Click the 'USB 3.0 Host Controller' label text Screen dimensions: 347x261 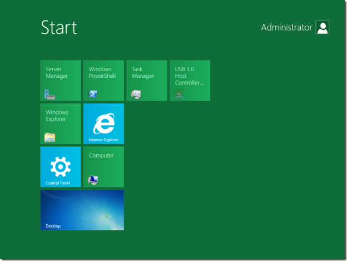pyautogui.click(x=189, y=76)
